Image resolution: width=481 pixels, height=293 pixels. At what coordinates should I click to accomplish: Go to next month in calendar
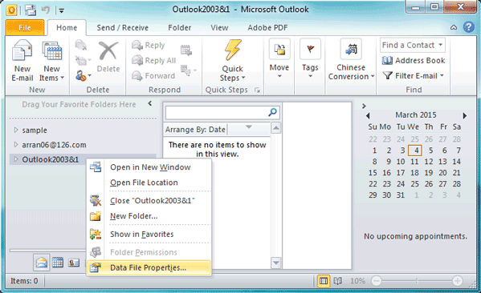[465, 115]
